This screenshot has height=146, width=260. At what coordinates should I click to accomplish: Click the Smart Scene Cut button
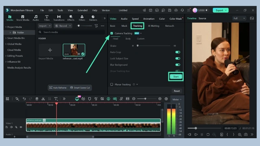click(80, 88)
